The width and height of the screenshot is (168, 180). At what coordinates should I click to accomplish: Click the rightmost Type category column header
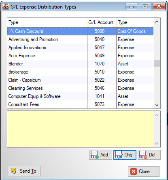[135, 22]
